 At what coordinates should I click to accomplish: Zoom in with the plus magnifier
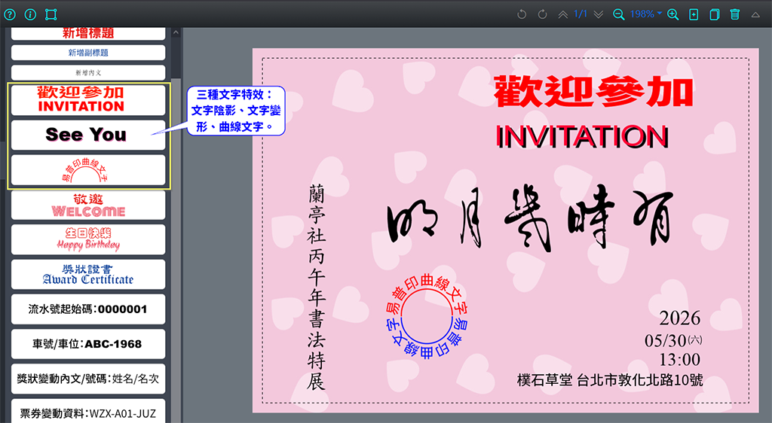pyautogui.click(x=673, y=14)
